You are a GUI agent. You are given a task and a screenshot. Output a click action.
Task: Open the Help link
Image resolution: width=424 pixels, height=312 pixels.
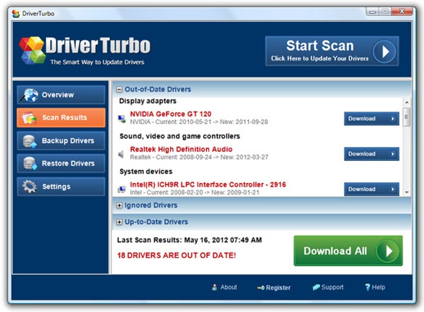(x=375, y=288)
